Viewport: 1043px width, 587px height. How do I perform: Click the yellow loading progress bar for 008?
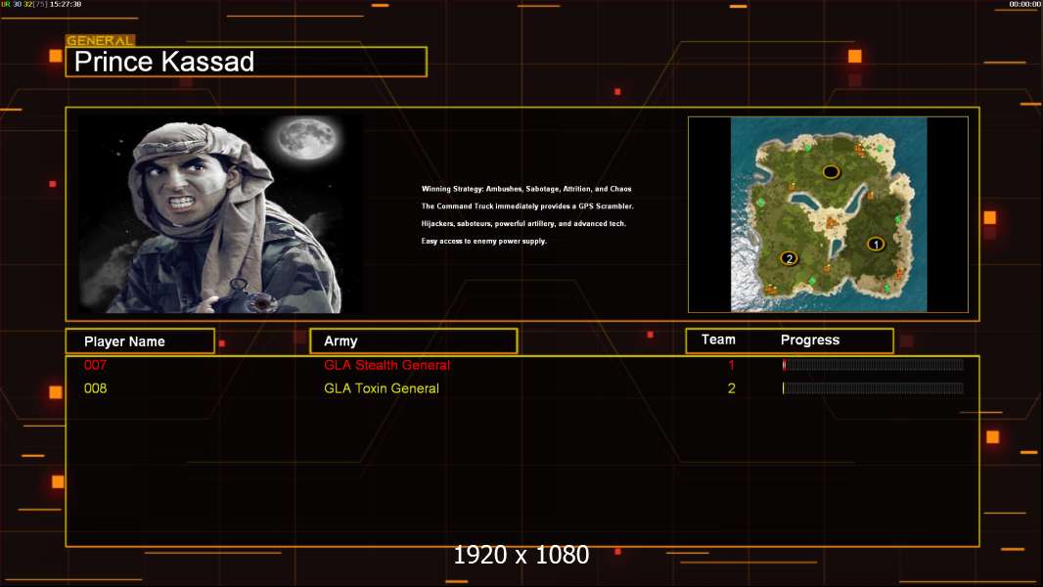873,387
